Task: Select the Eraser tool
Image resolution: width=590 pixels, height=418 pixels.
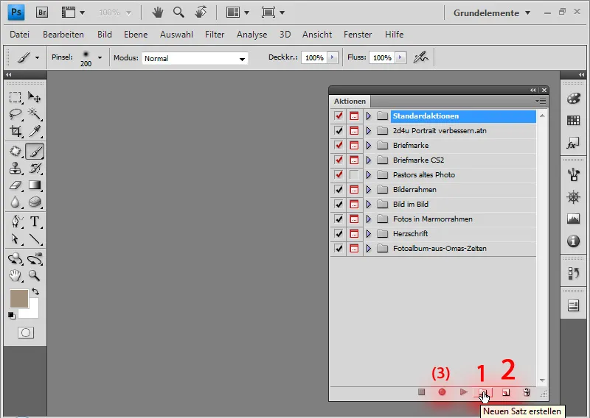Action: point(15,185)
